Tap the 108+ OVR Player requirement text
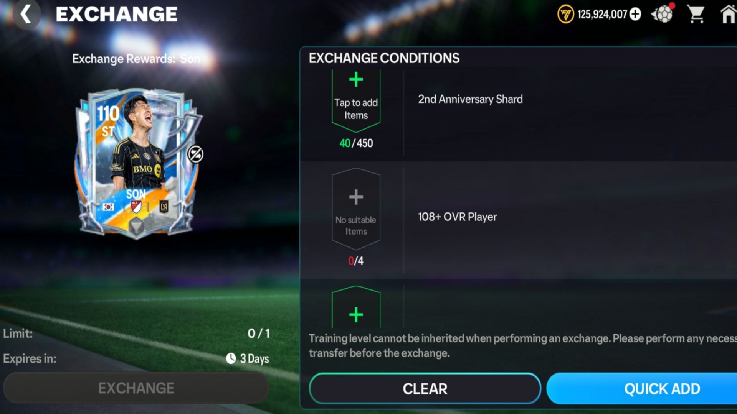Viewport: 737px width, 414px height. pyautogui.click(x=457, y=217)
